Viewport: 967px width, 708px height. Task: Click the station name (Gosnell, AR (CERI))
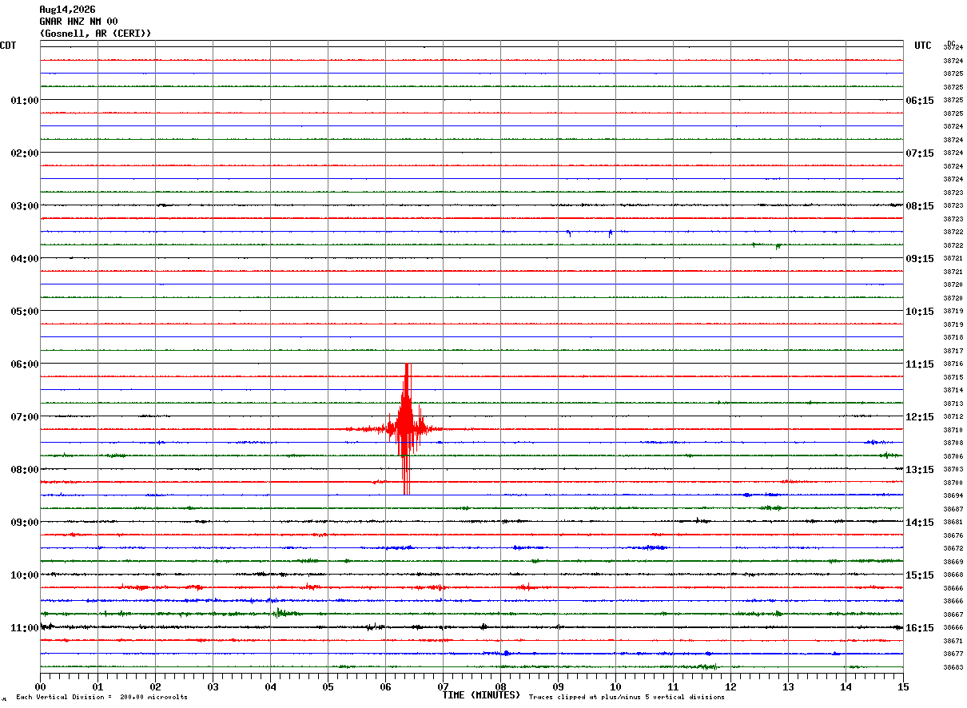[95, 34]
